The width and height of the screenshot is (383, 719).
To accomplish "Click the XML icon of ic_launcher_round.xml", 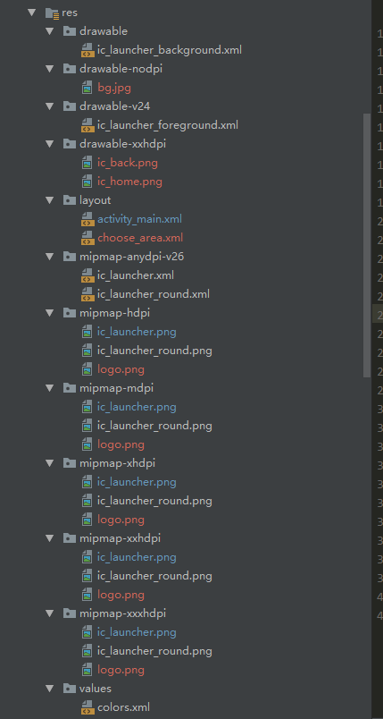I will pos(87,294).
